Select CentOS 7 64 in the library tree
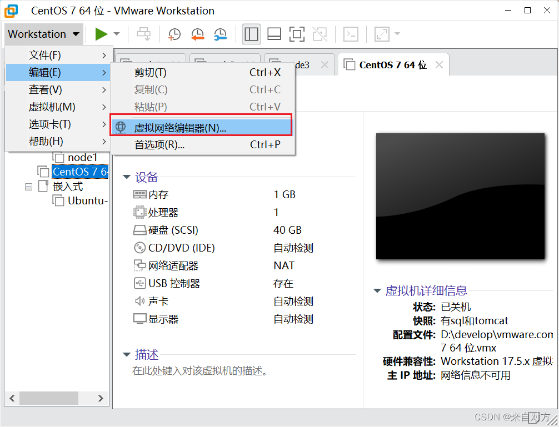Screen dimensions: 559x427 tap(80, 172)
